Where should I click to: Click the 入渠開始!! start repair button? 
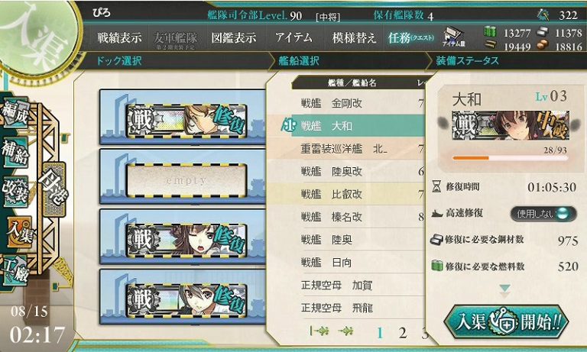click(x=506, y=322)
